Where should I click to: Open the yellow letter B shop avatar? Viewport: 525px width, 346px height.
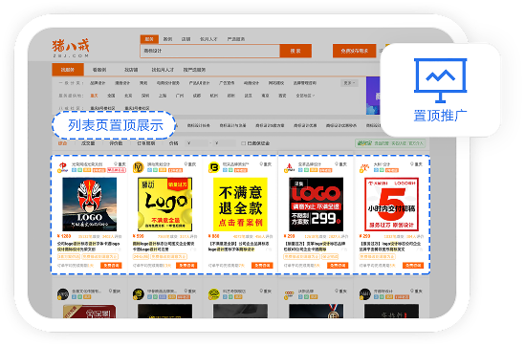[x=213, y=167]
